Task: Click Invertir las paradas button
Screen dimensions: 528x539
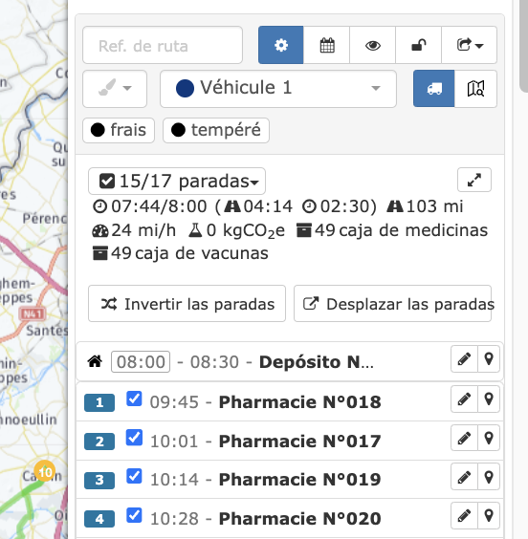Action: point(187,304)
